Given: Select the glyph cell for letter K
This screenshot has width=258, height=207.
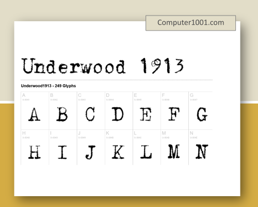Looking at the screenshot, I should pos(119,147).
